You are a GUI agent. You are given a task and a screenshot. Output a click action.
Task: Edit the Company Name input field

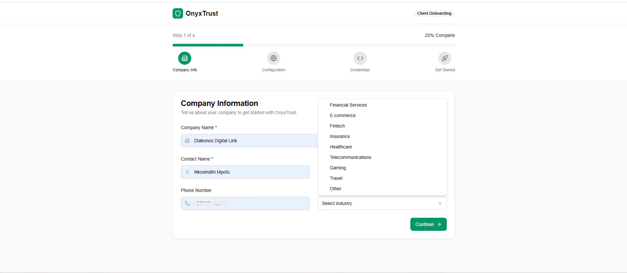click(x=249, y=141)
